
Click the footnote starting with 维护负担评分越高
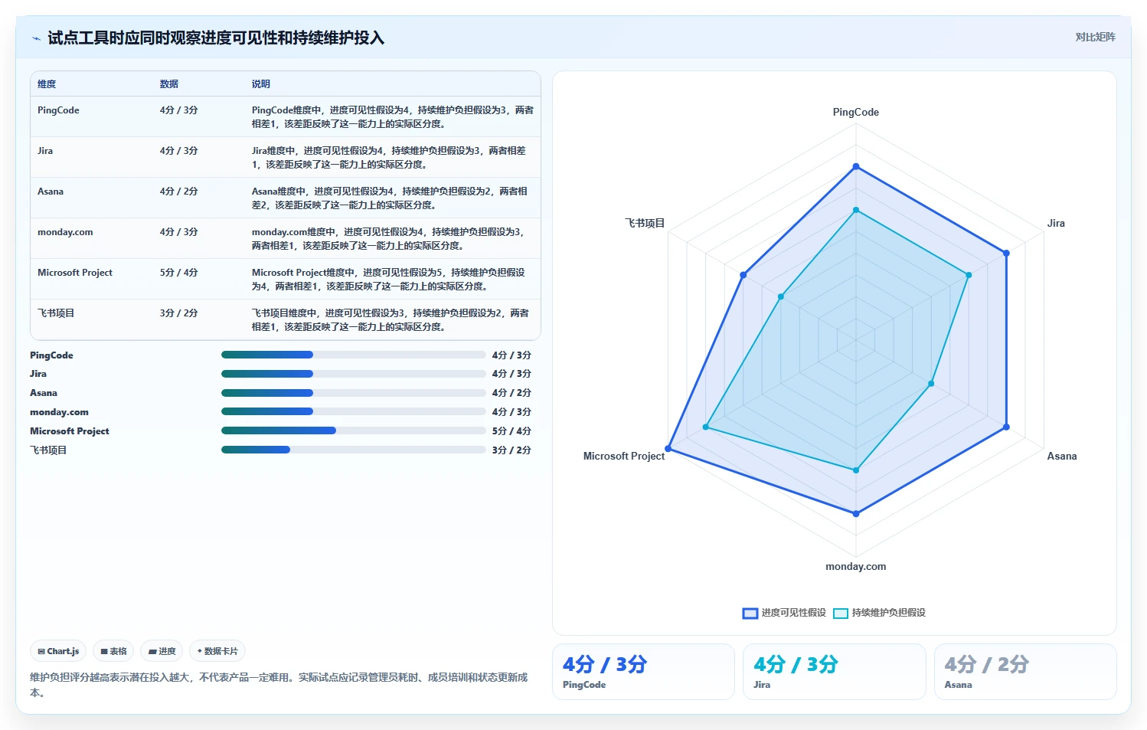(279, 685)
